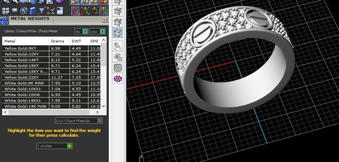Click the gumball icon with corner brackets

(x=85, y=11)
